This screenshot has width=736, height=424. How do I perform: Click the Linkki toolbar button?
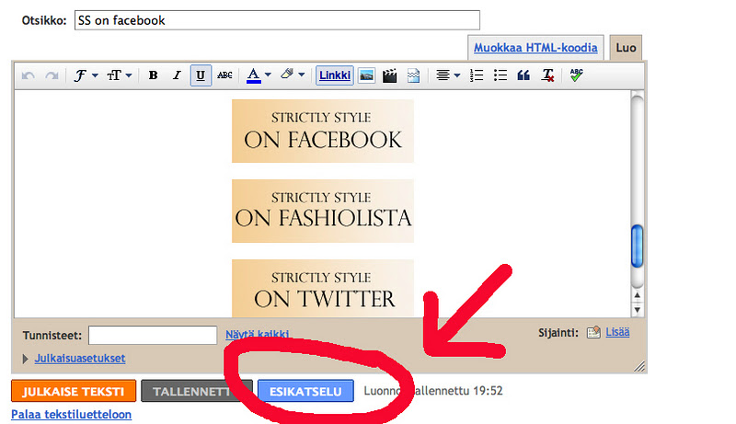[x=335, y=75]
